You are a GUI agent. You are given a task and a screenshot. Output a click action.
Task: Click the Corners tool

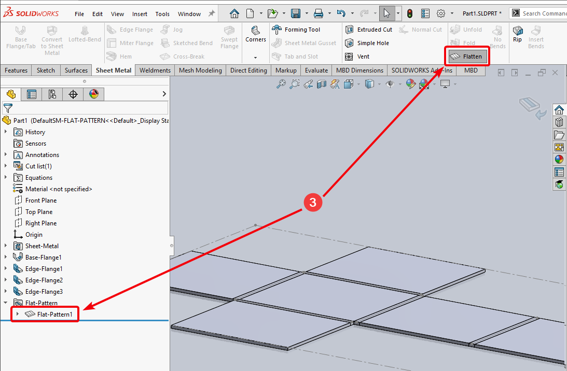(x=256, y=34)
